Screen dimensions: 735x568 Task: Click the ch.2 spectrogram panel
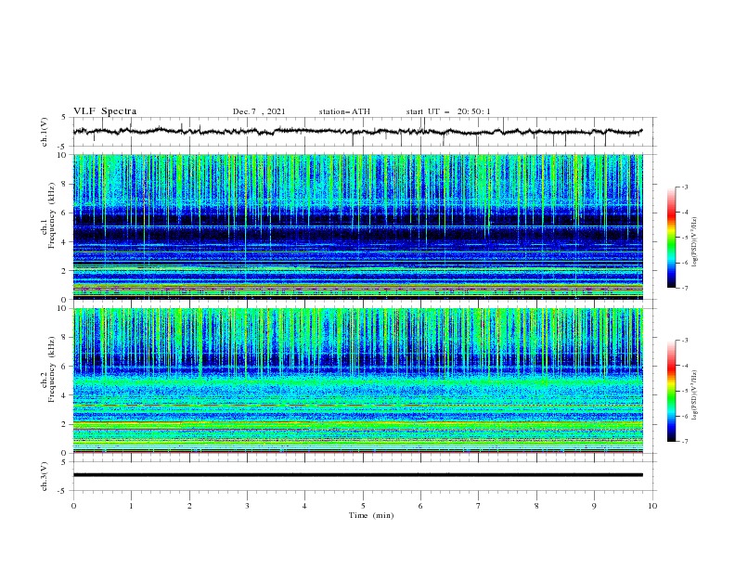358,381
